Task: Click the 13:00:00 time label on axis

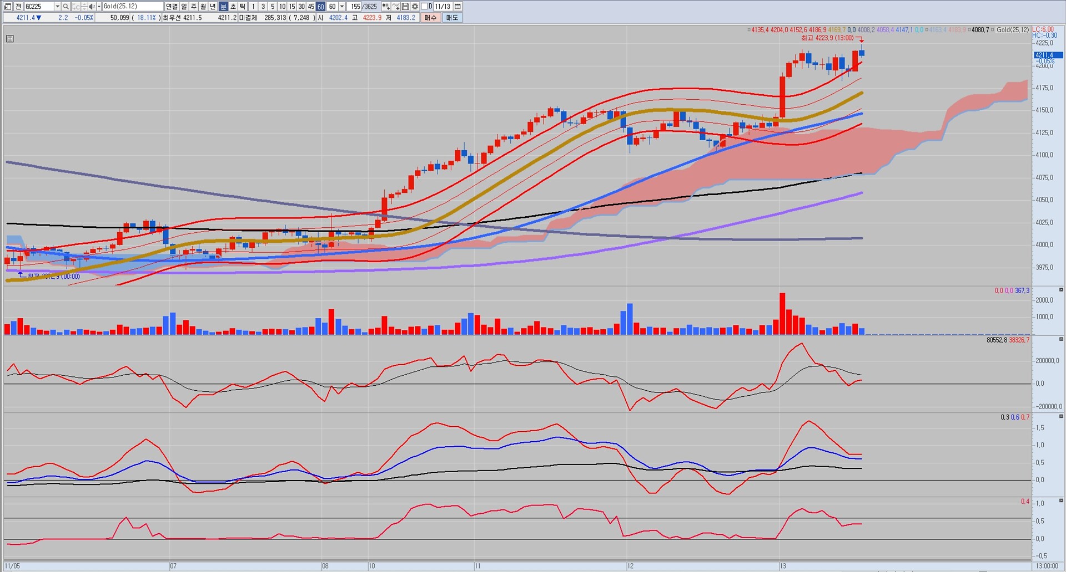Action: click(x=1047, y=566)
